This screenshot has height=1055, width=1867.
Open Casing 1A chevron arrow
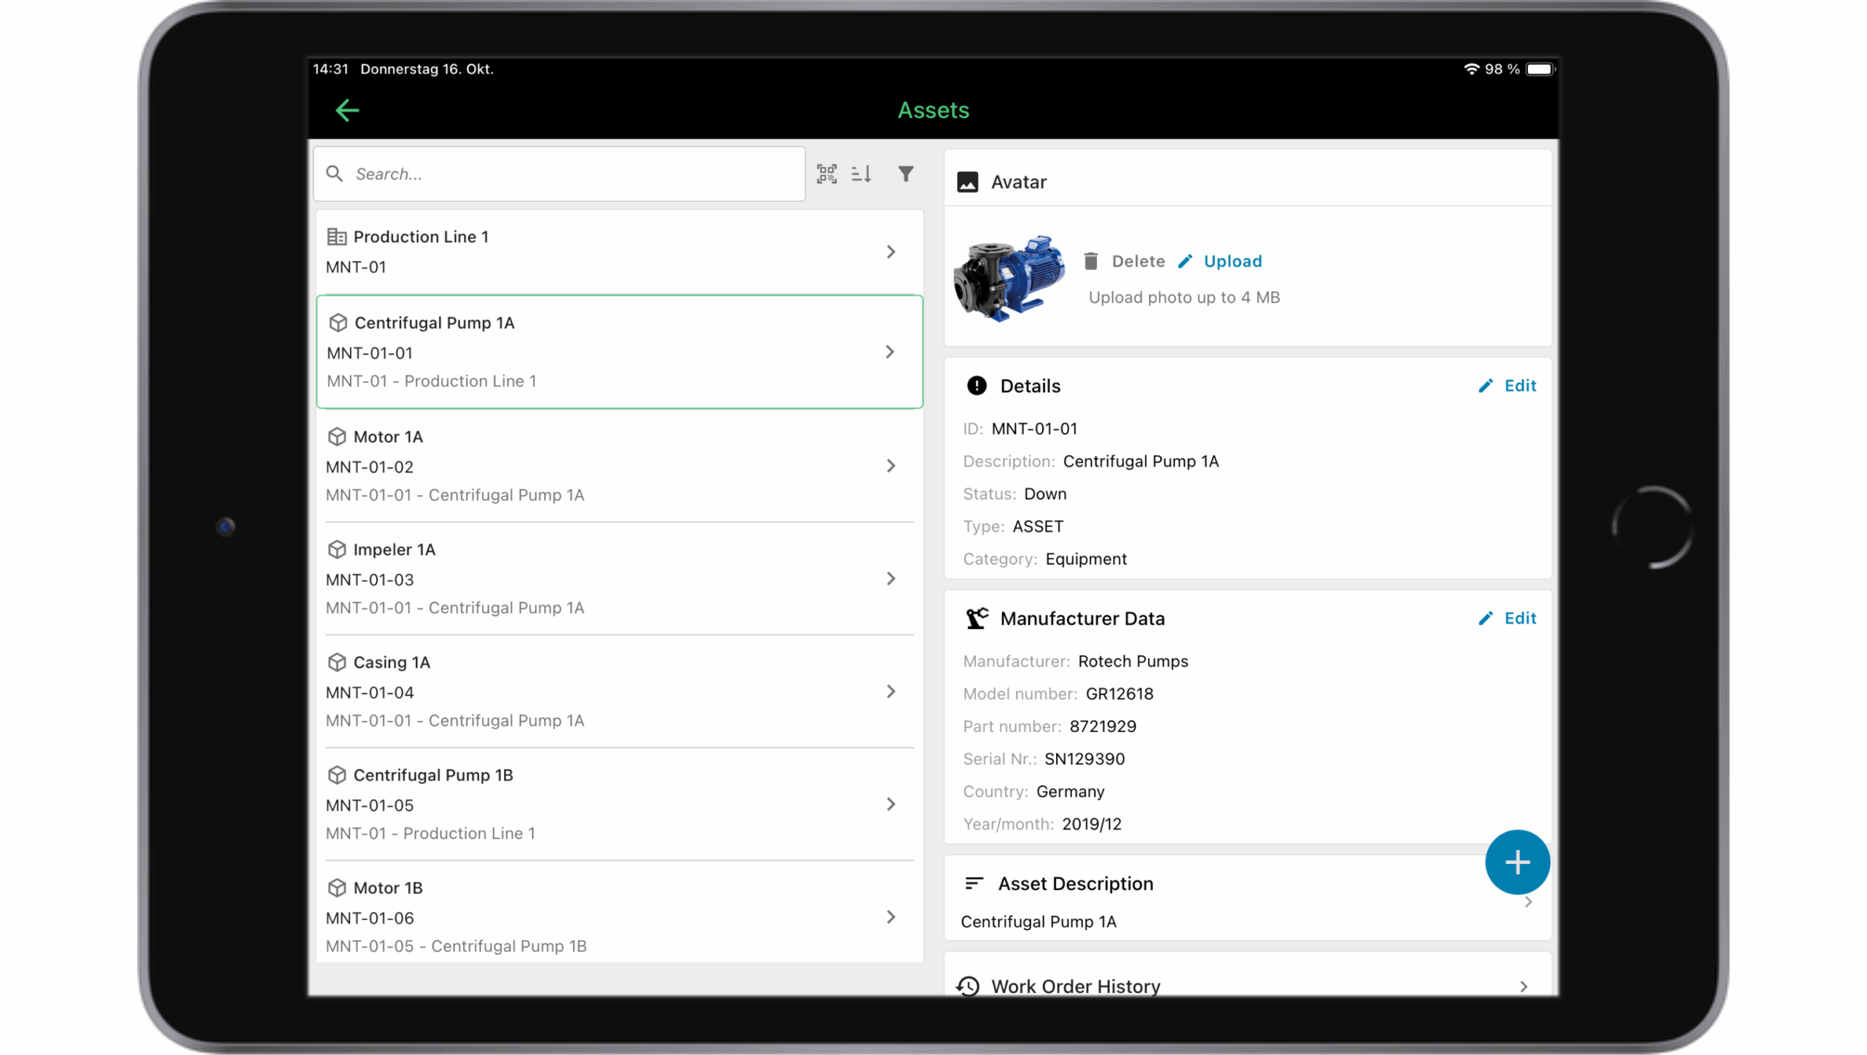(890, 691)
